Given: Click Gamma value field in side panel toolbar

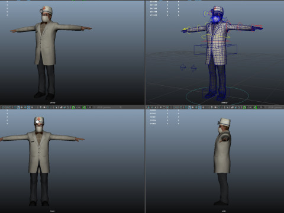Looking at the screenshot, I should tap(260, 107).
